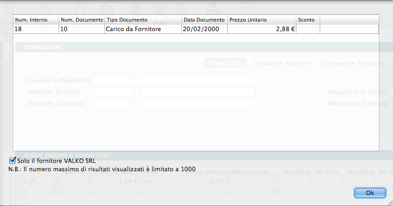Screen dimensions: 393x206
Task: Open the Consegna e Trasporto tab
Action: click(353, 63)
